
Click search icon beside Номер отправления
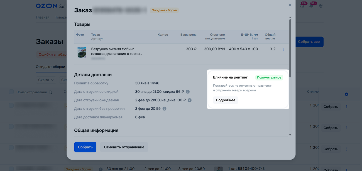tap(50, 92)
